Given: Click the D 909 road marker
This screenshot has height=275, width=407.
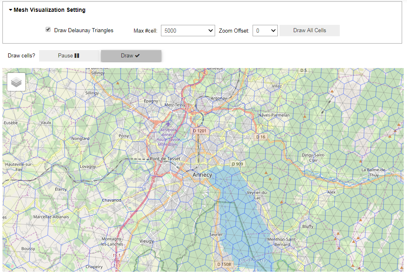Looking at the screenshot, I should [x=238, y=164].
